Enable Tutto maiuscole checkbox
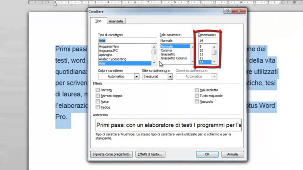 pyautogui.click(x=197, y=96)
